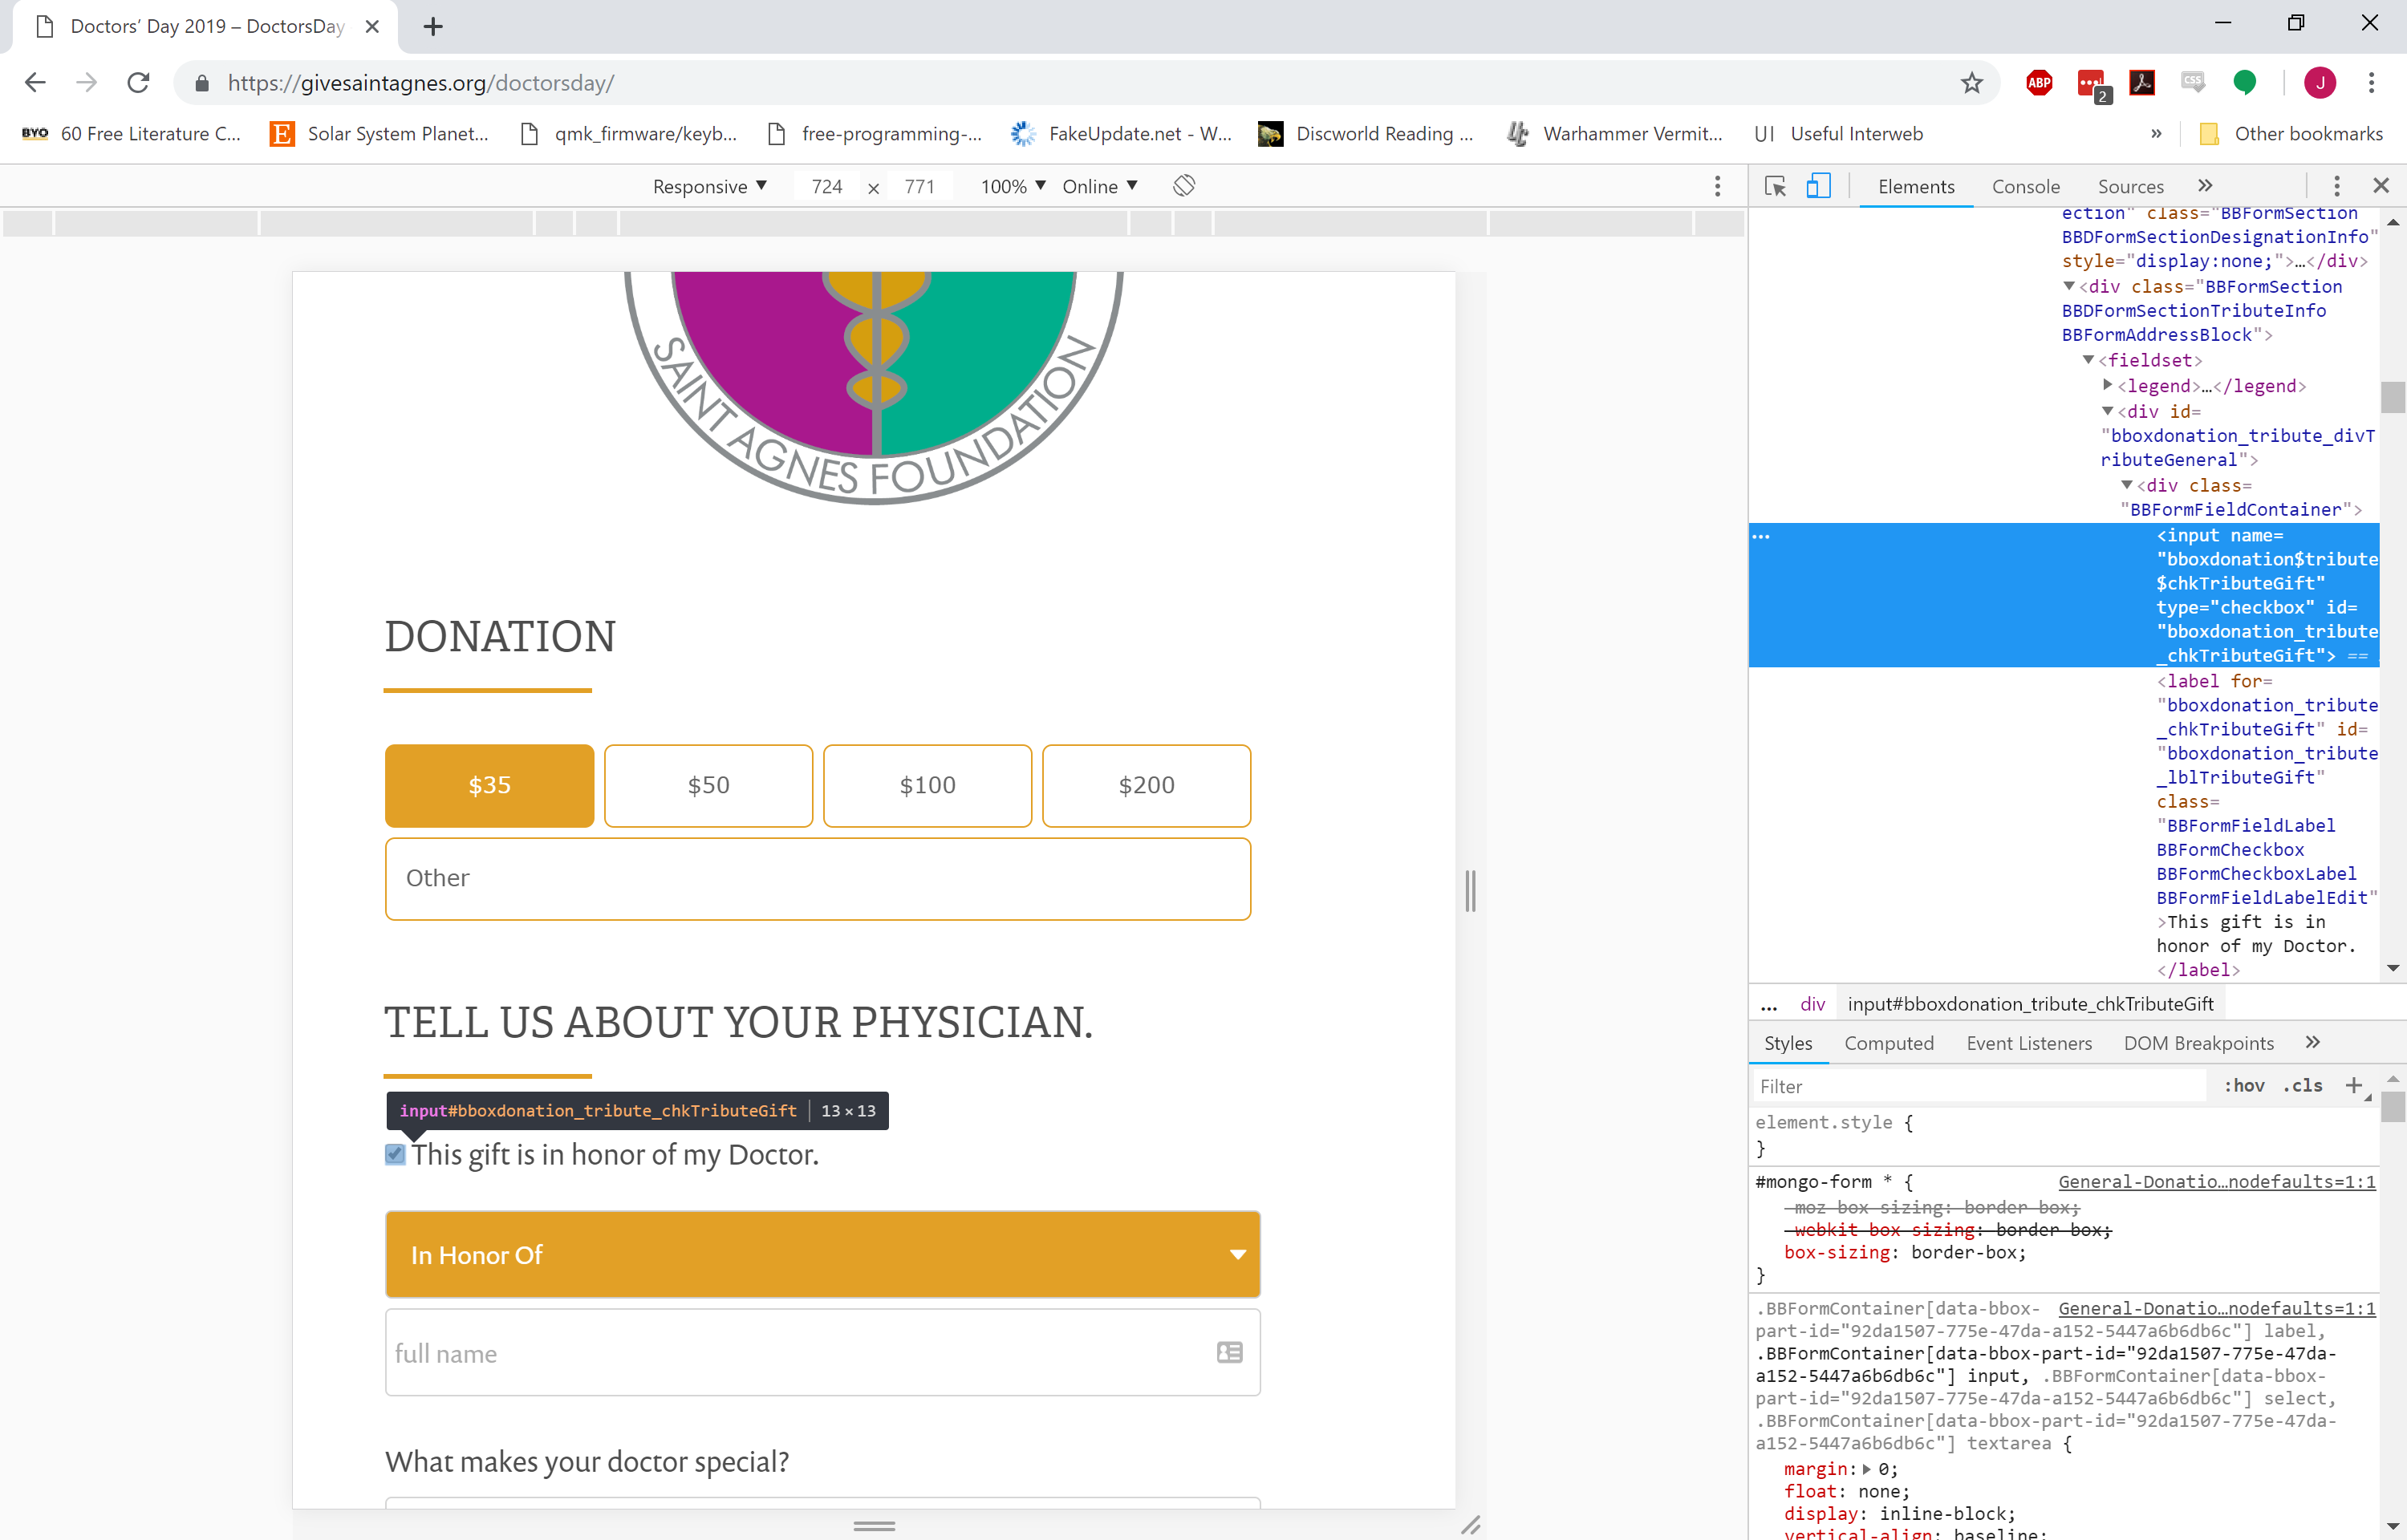Click the full name input

pos(822,1352)
